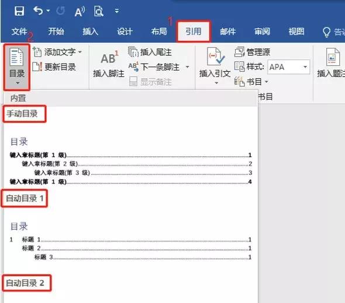This screenshot has height=303, width=345.
Task: Toggle the arrow below the 目录 button
Action: point(18,83)
